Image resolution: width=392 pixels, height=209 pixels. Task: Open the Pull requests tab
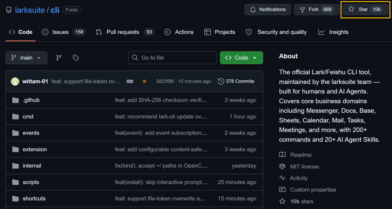point(125,32)
